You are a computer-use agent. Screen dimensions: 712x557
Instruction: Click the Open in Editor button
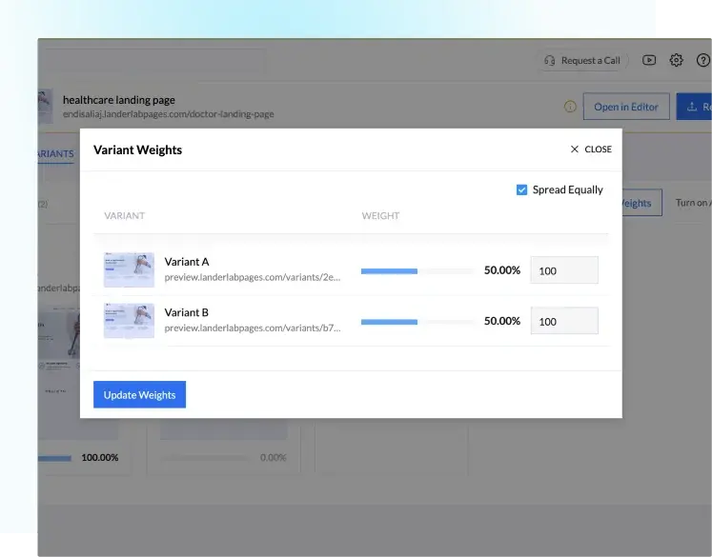pyautogui.click(x=625, y=107)
